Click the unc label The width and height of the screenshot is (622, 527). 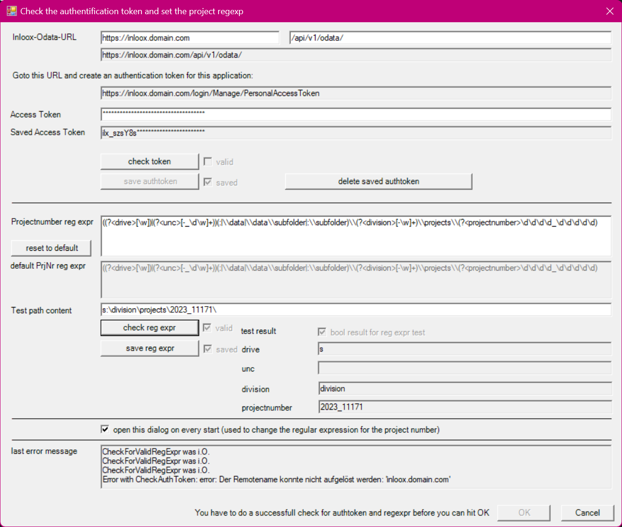tap(248, 369)
